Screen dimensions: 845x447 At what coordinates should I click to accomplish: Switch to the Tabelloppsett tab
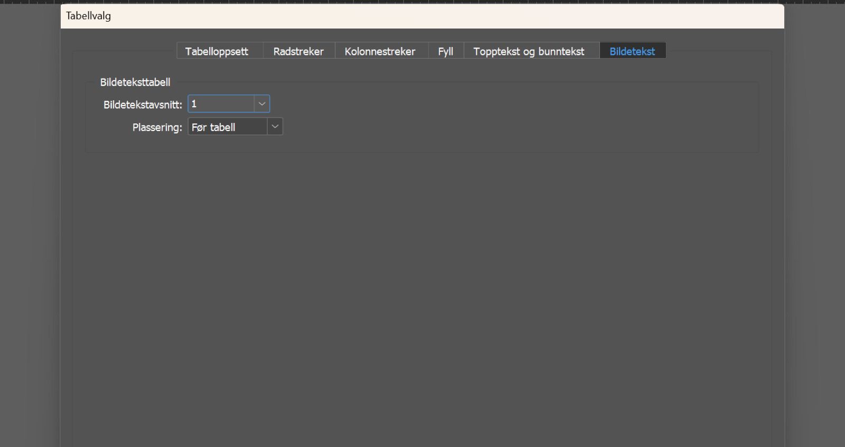click(220, 51)
